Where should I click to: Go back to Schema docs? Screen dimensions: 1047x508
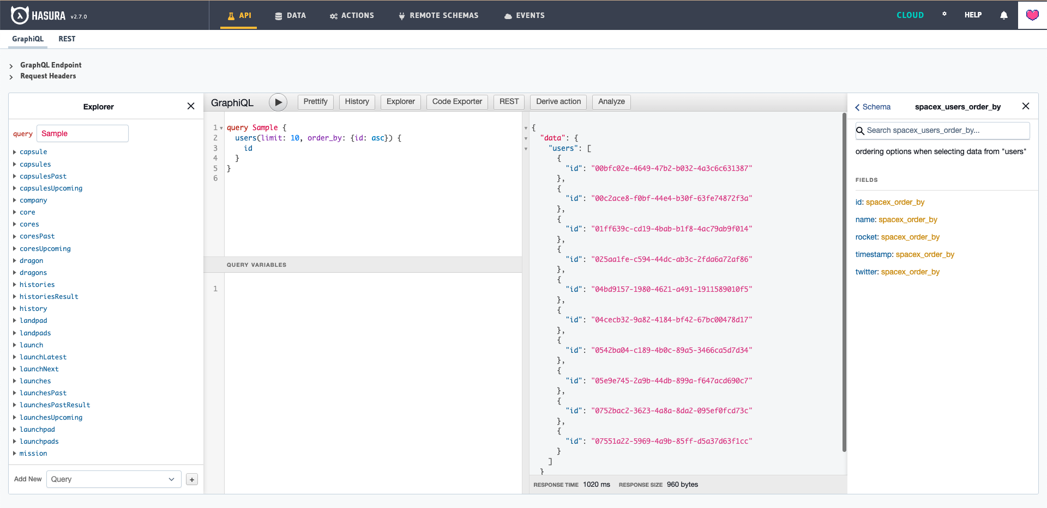(x=872, y=107)
